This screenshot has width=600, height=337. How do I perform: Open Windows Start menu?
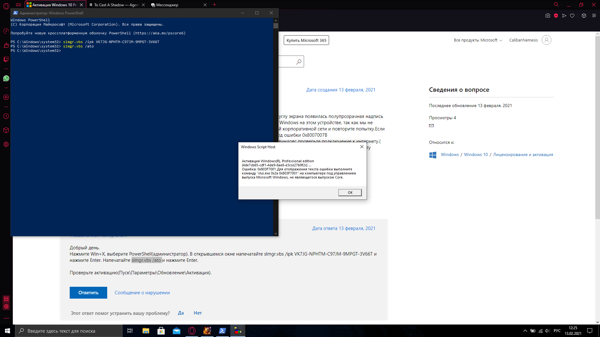pos(7,331)
